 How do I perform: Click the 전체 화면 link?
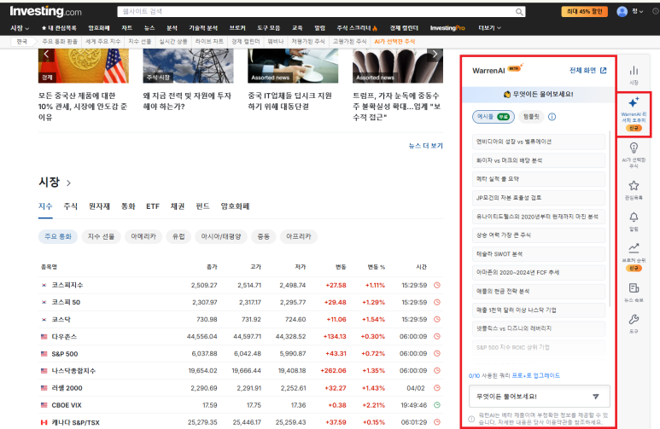tap(583, 70)
